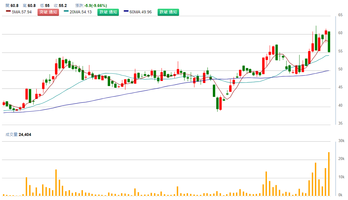
Task: Click the 35 price axis label
Action: tap(340, 123)
